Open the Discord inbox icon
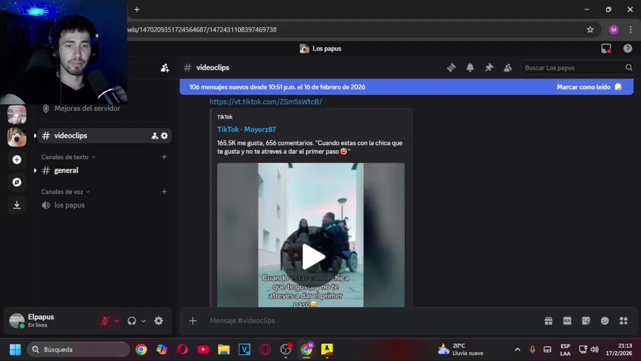Image resolution: width=641 pixels, height=361 pixels. pos(606,49)
